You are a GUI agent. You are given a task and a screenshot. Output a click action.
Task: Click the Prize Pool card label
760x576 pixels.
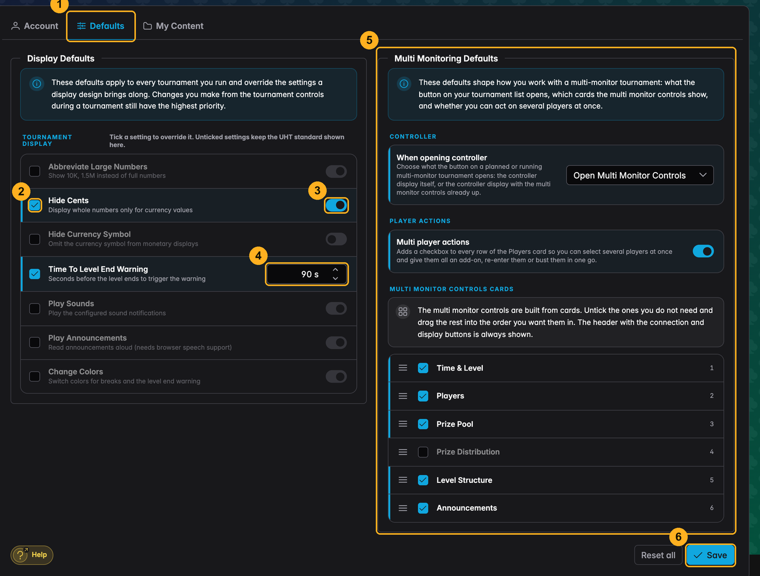click(x=455, y=424)
